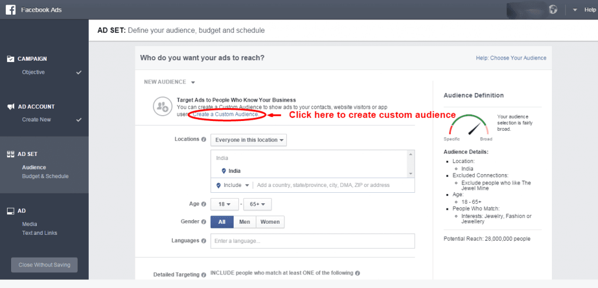Viewport: 598px width, 288px height.
Task: Click the AD SET section header
Action: tap(27, 154)
